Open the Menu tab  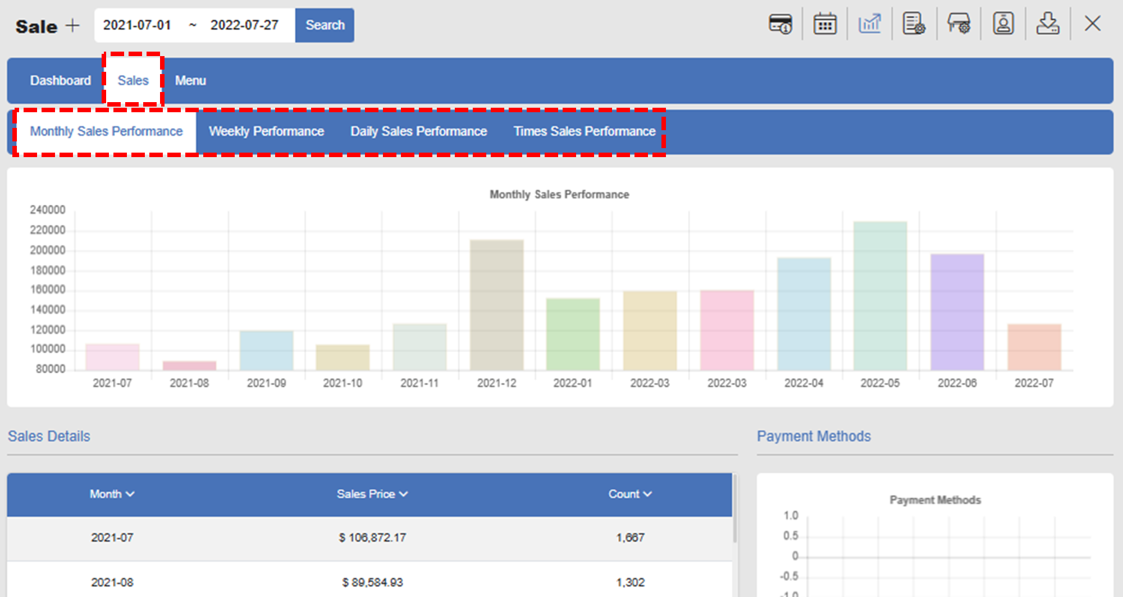coord(190,80)
